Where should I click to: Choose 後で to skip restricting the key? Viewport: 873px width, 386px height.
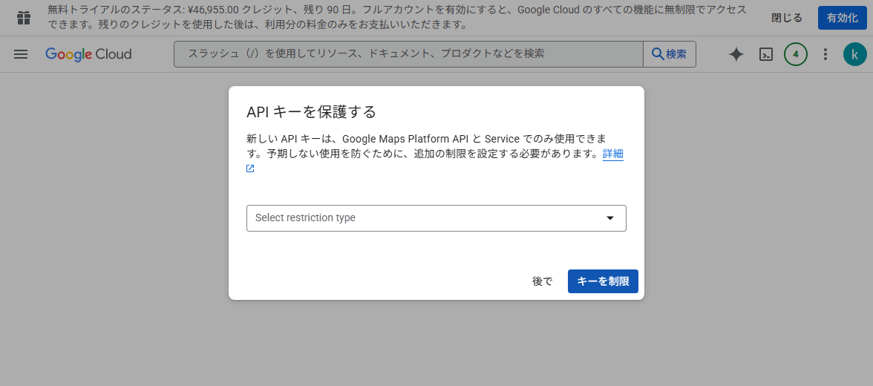tap(542, 281)
